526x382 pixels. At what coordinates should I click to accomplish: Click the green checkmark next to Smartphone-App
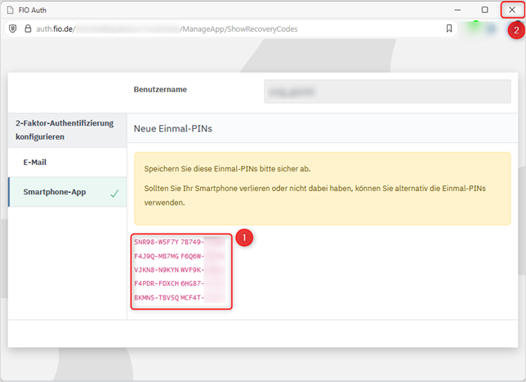click(114, 193)
